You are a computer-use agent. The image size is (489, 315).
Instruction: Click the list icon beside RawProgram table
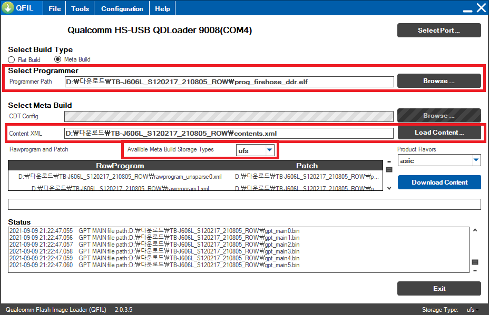389,169
